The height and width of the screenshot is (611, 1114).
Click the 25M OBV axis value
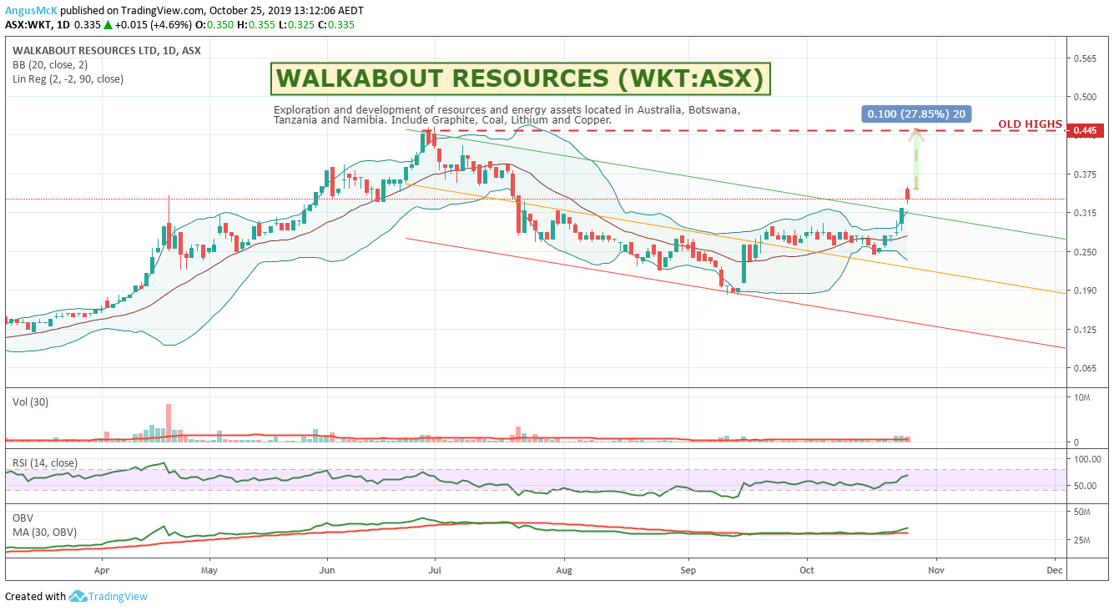1081,540
